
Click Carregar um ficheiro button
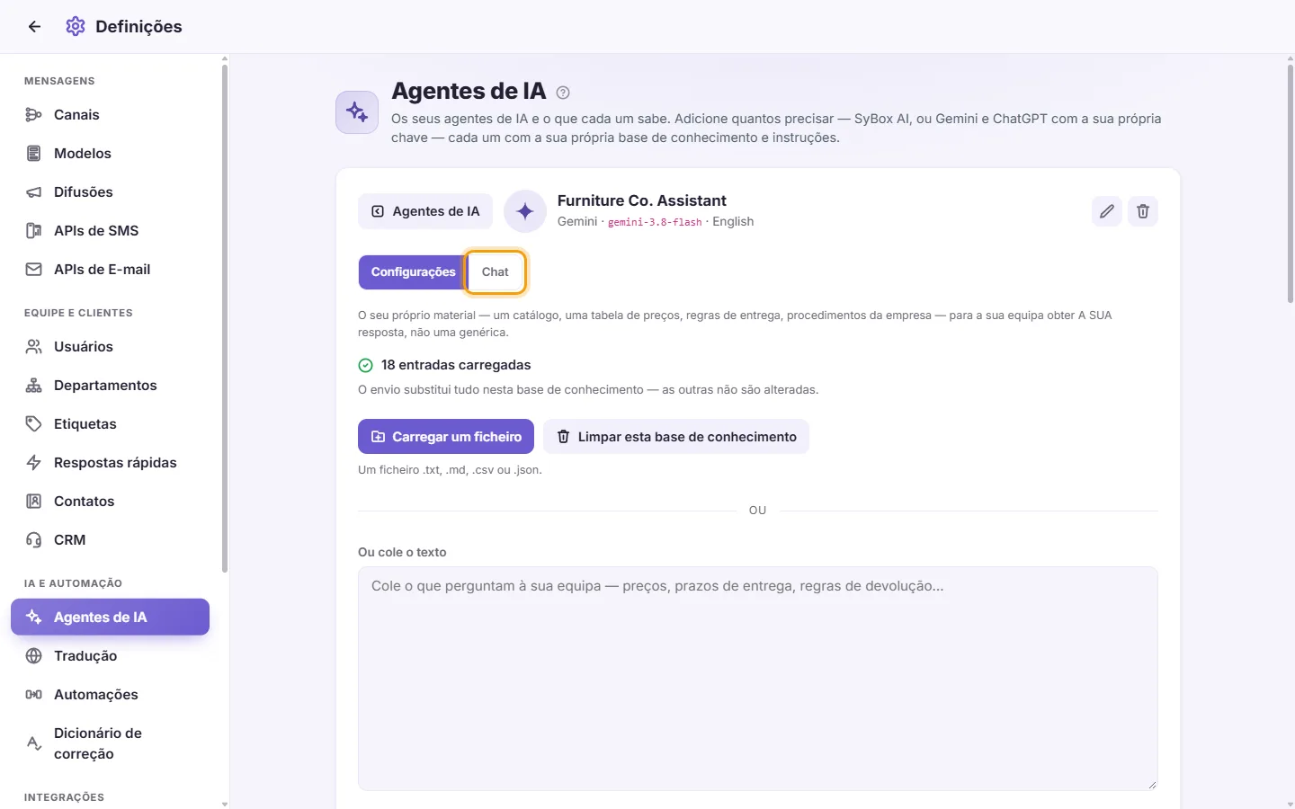click(446, 437)
